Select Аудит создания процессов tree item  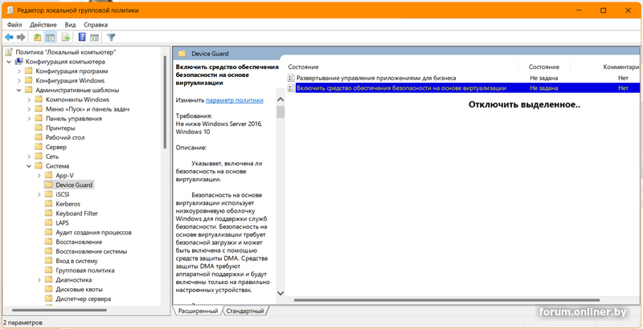point(93,233)
